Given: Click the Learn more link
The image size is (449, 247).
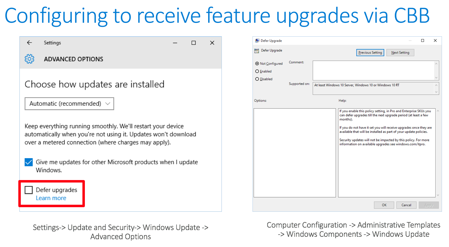Looking at the screenshot, I should [x=51, y=198].
